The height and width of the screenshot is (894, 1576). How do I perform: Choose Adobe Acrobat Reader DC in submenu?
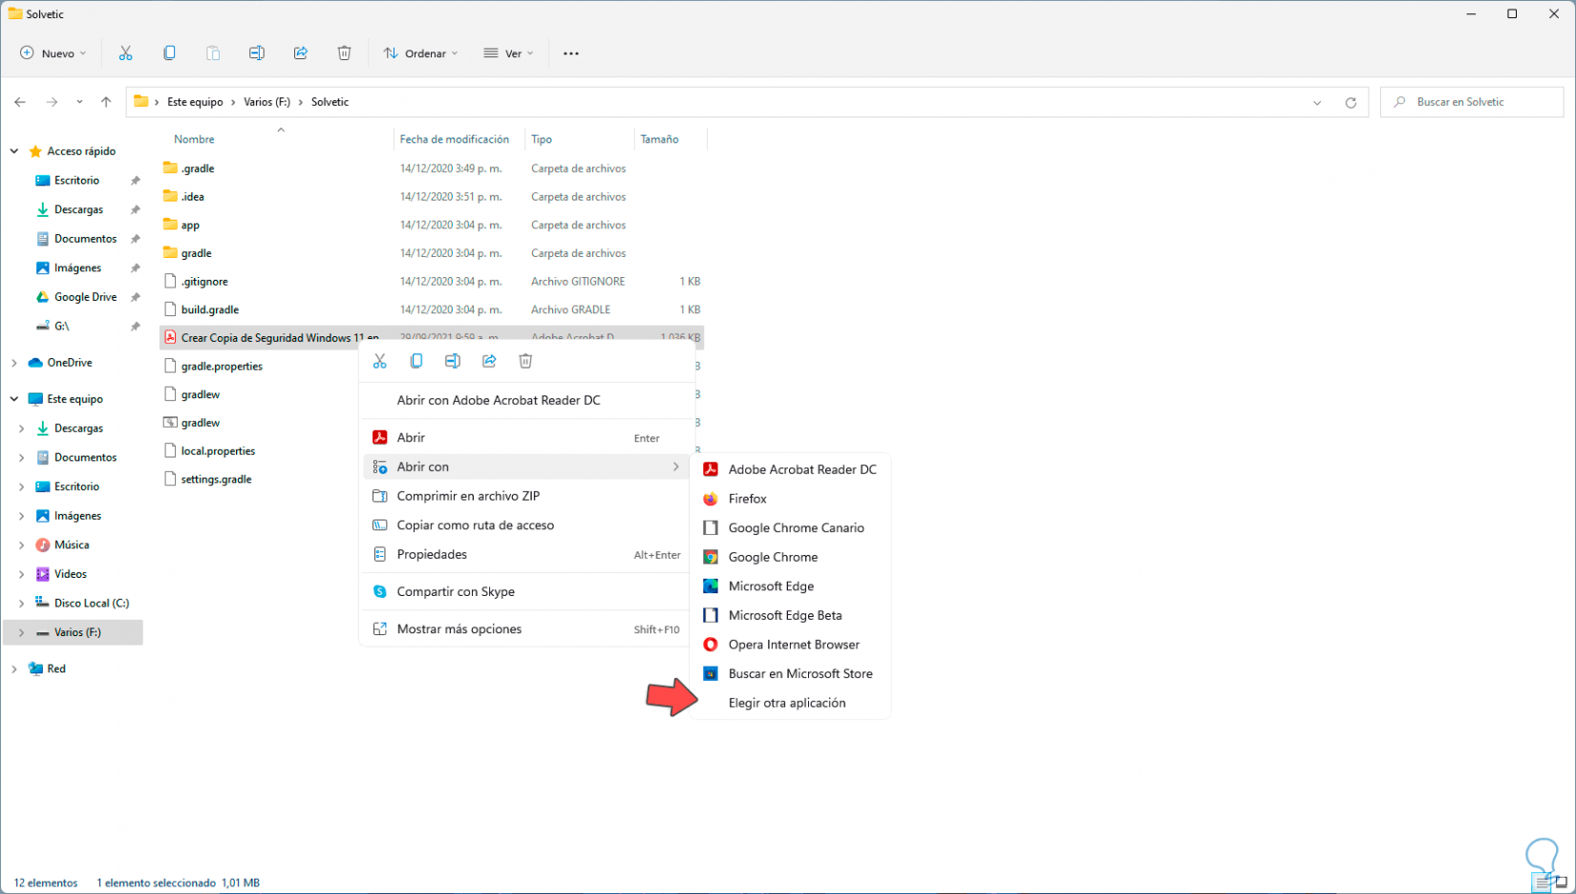790,469
